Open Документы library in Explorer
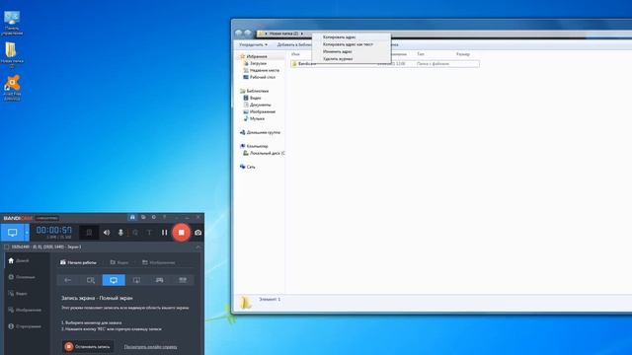632x355 pixels. (x=257, y=105)
